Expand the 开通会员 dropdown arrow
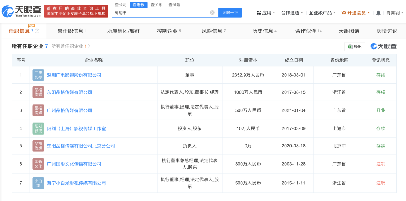The image size is (406, 201). pos(368,13)
